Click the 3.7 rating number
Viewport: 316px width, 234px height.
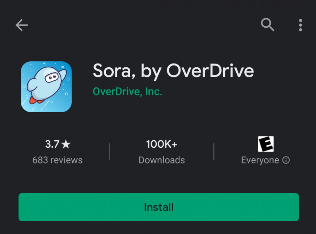[52, 144]
